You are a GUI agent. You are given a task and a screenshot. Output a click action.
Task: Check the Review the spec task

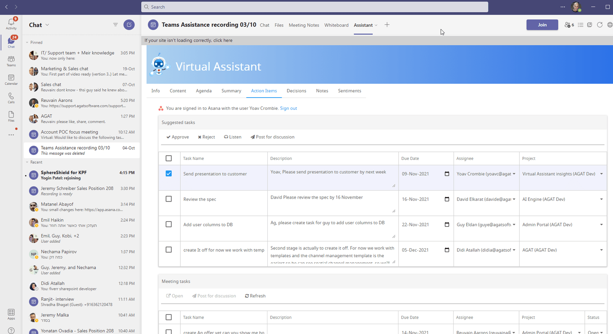coord(169,199)
